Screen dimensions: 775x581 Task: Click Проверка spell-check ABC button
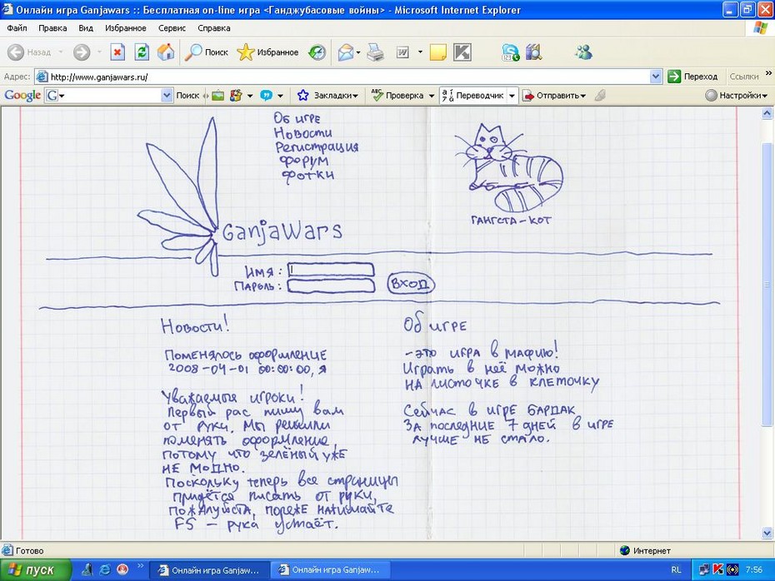[x=397, y=95]
